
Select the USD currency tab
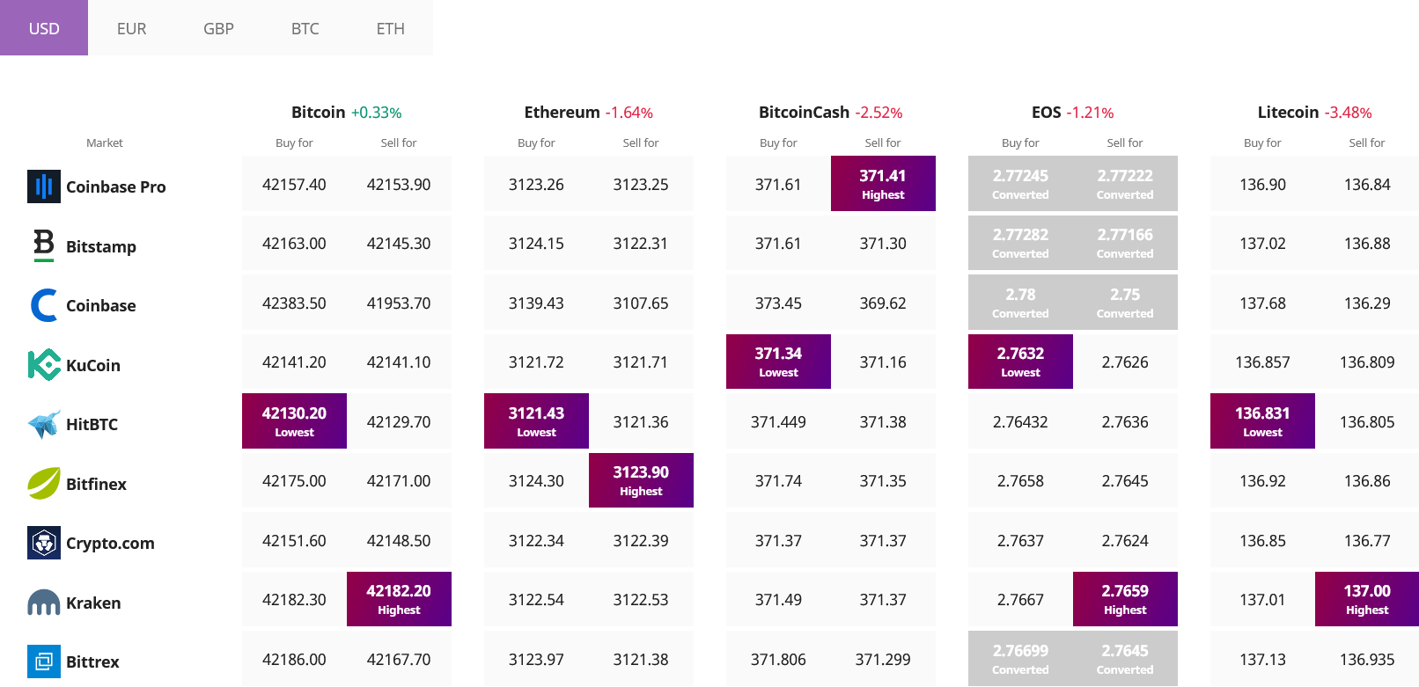(x=44, y=28)
